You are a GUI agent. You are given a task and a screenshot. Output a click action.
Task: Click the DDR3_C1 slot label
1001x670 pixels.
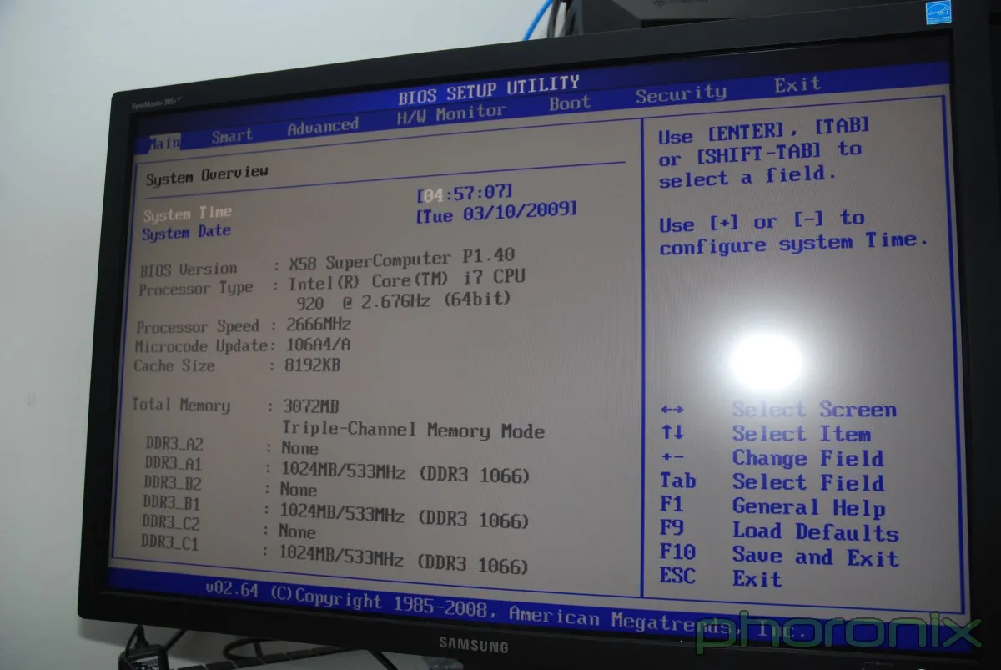tap(169, 543)
